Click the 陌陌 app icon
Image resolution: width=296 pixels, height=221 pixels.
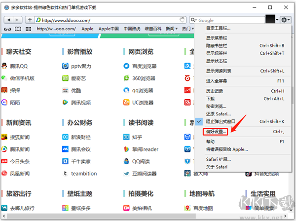tap(4, 102)
